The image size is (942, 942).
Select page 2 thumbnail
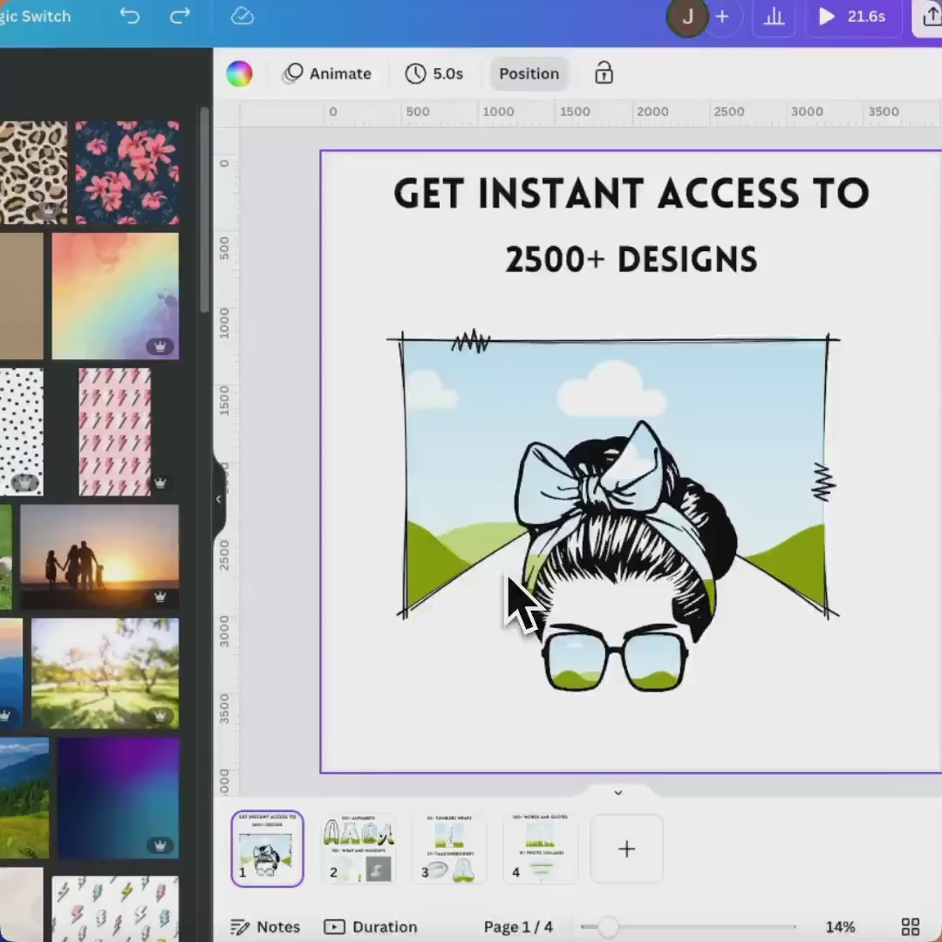point(358,849)
